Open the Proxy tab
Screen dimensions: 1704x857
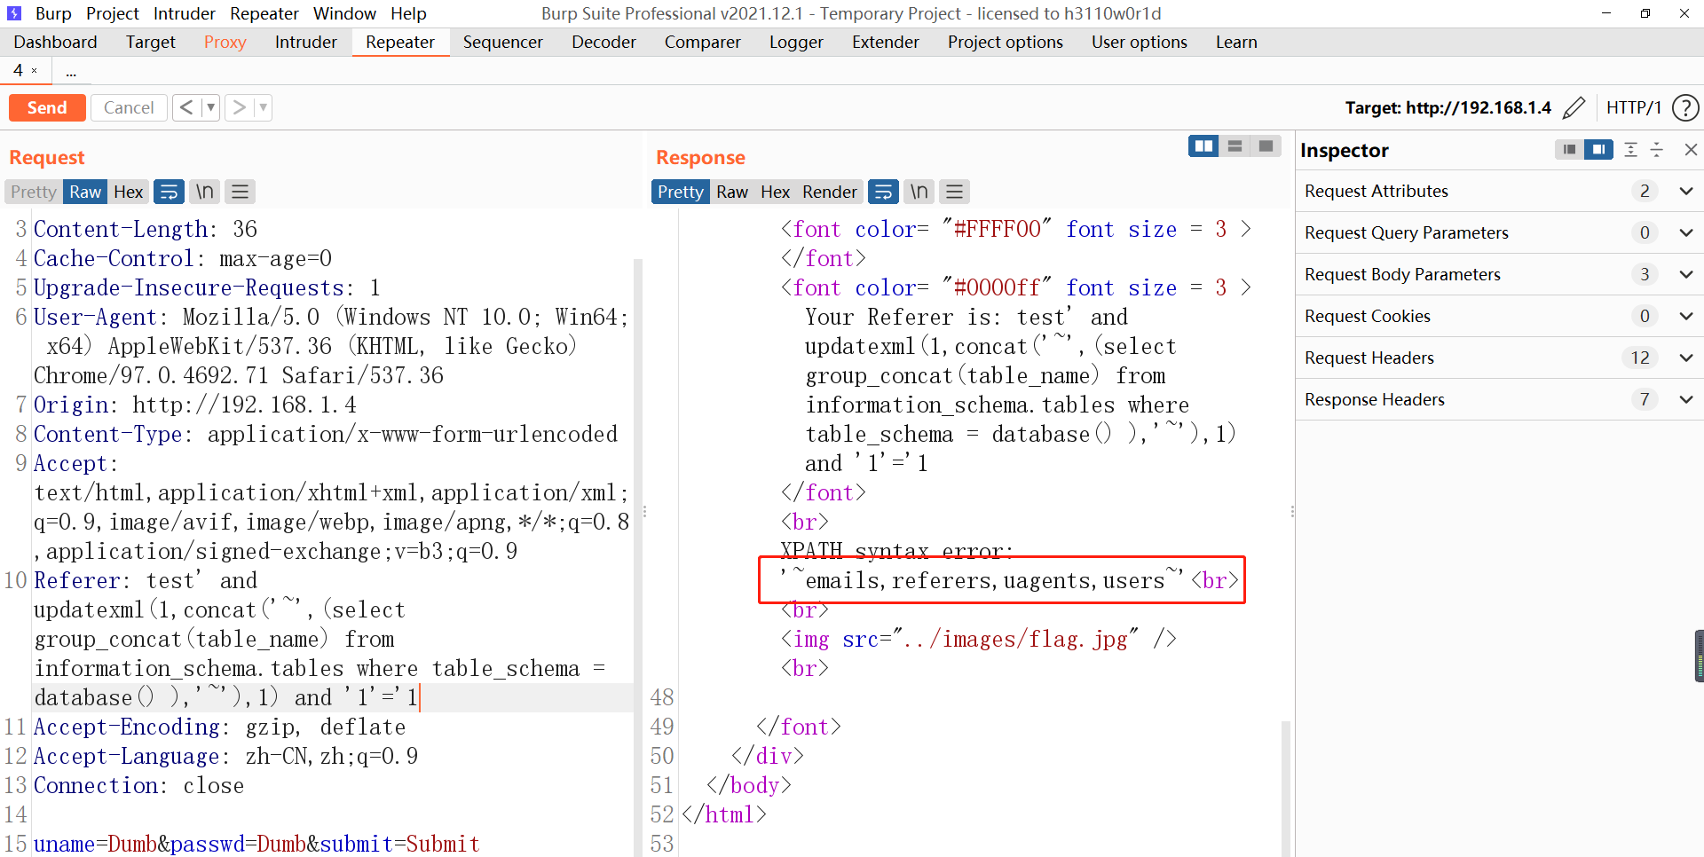(x=225, y=42)
